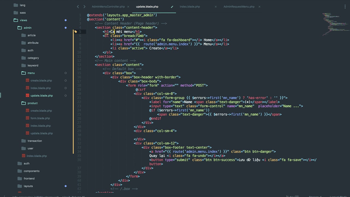Click the @if ($errors->first('mn_name')) line
This screenshot has height=197, width=350.
tap(179, 110)
